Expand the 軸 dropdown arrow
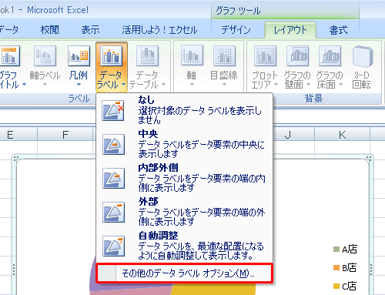This screenshot has width=385, height=295. click(192, 85)
